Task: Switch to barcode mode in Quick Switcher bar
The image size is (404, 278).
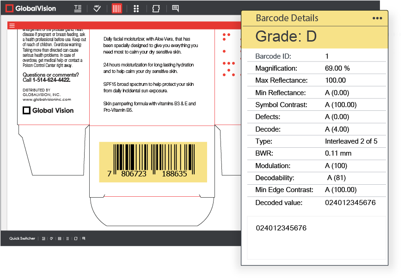Action: tap(59, 239)
